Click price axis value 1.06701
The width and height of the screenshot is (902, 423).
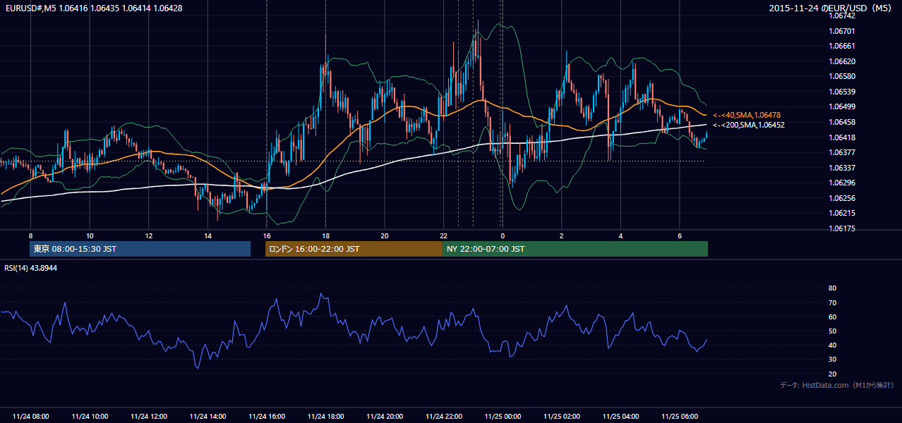pyautogui.click(x=841, y=31)
